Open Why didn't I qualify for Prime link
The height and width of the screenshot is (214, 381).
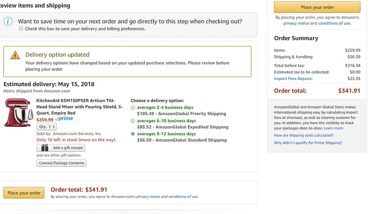[308, 143]
